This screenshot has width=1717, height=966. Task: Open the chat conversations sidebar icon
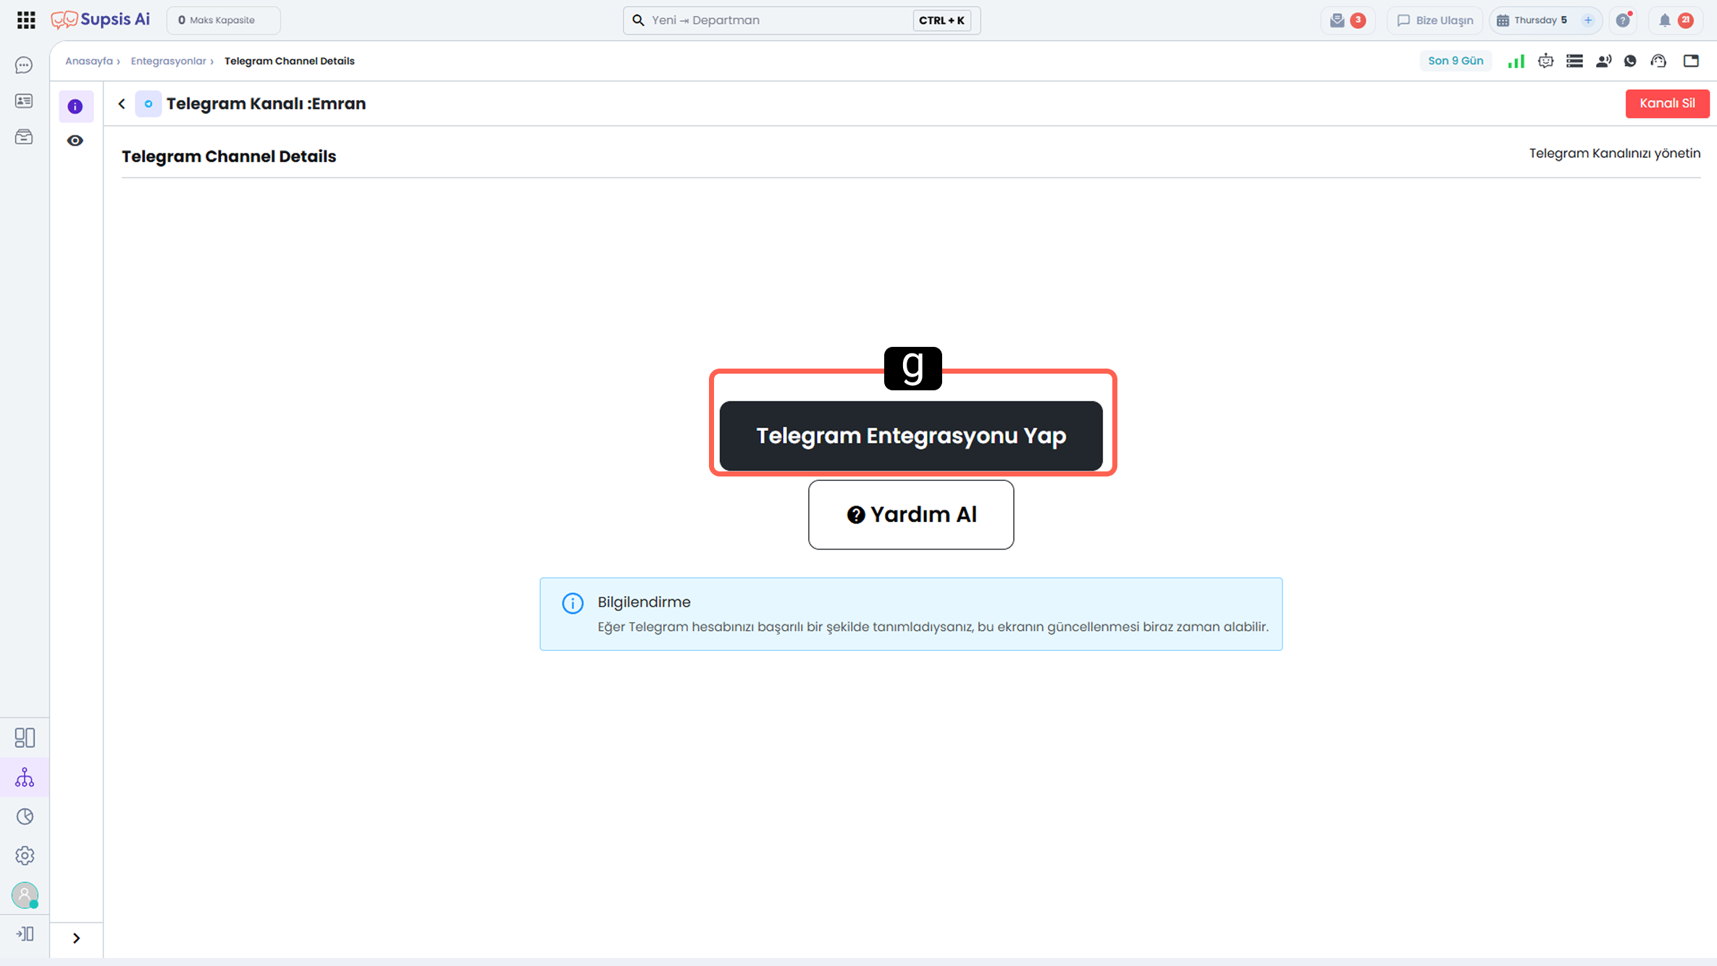(x=24, y=65)
